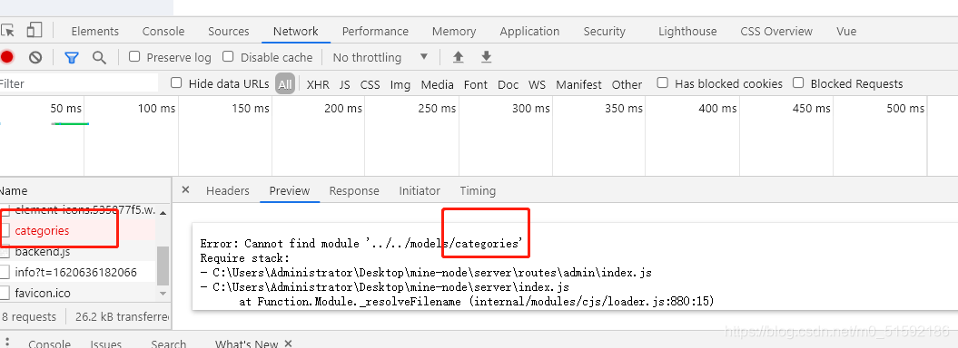Open the CSS Overview panel

(x=776, y=31)
